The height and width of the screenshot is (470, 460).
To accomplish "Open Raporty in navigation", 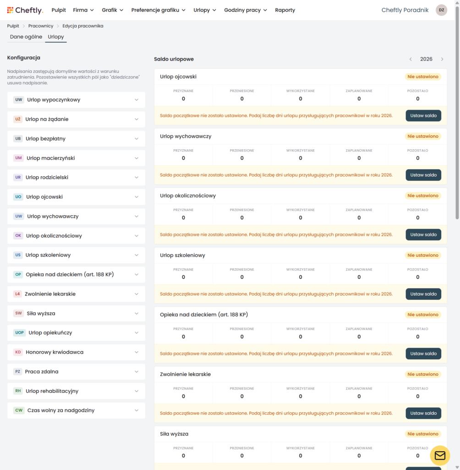I will 285,10.
